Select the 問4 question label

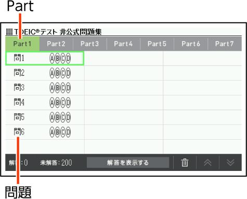click(x=19, y=102)
